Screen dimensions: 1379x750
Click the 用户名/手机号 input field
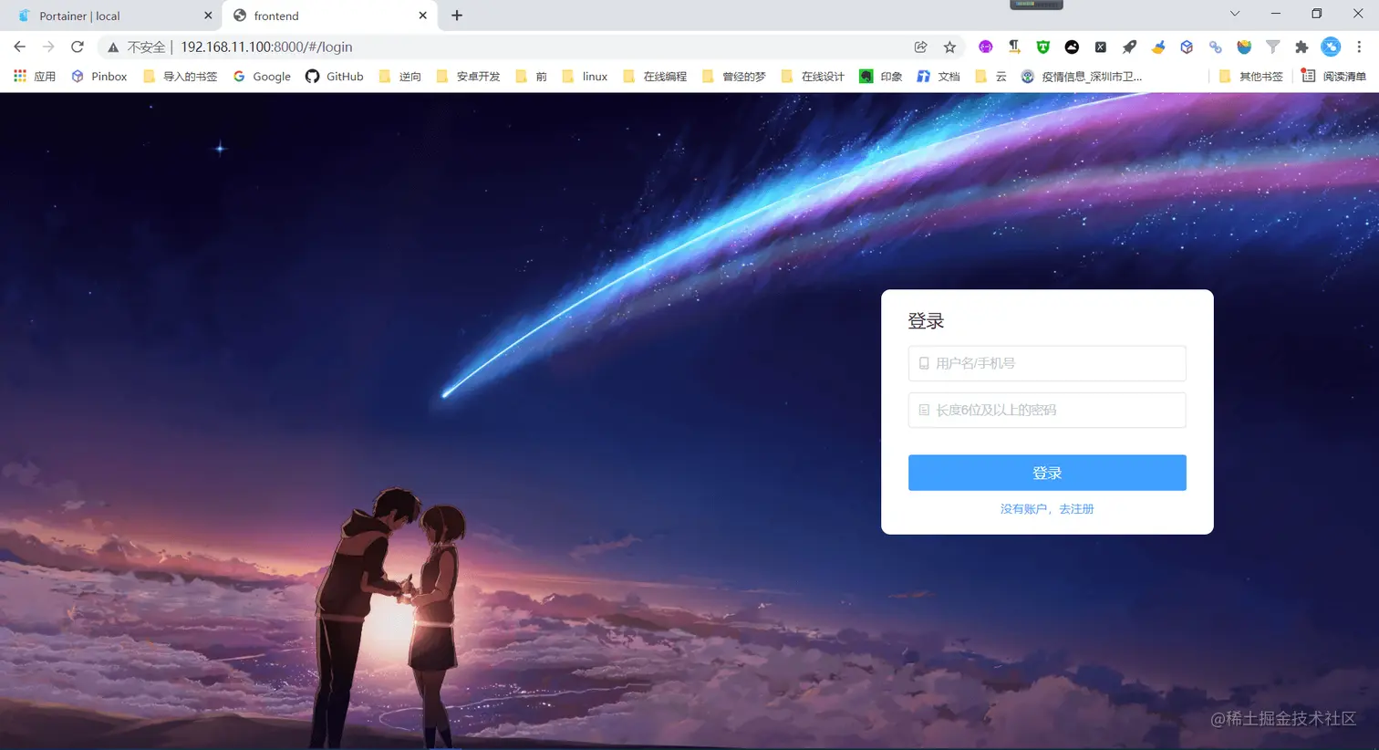click(x=1046, y=363)
